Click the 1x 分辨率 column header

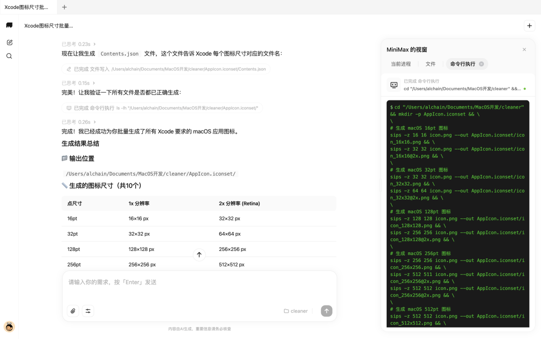coord(139,203)
